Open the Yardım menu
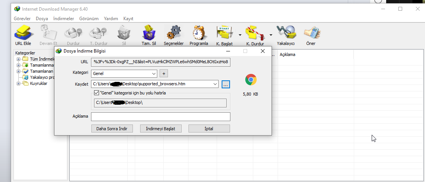Viewport: 425px width, 182px height. (111, 19)
